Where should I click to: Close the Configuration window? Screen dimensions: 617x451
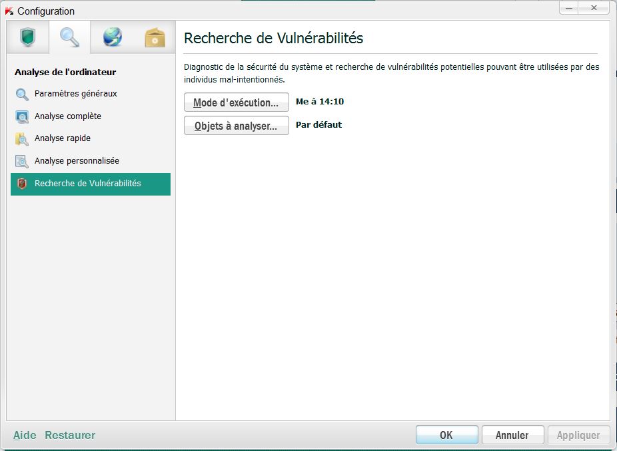594,8
